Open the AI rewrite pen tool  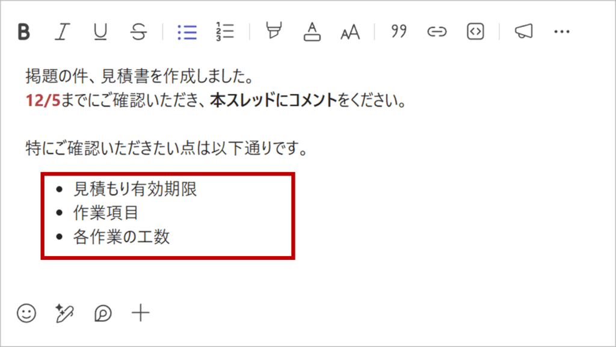64,313
